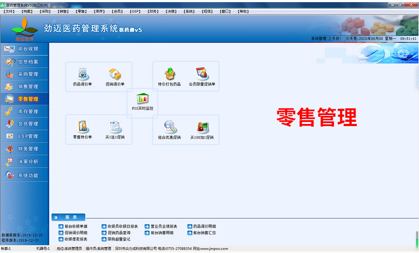This screenshot has height=253, width=419.
Task: Click 操作员:系统管理 in status bar
Action: [x=98, y=249]
